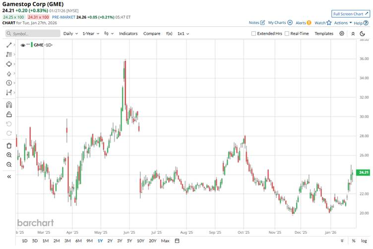Select the 3M time range
The width and height of the screenshot is (373, 249).
click(x=67, y=241)
